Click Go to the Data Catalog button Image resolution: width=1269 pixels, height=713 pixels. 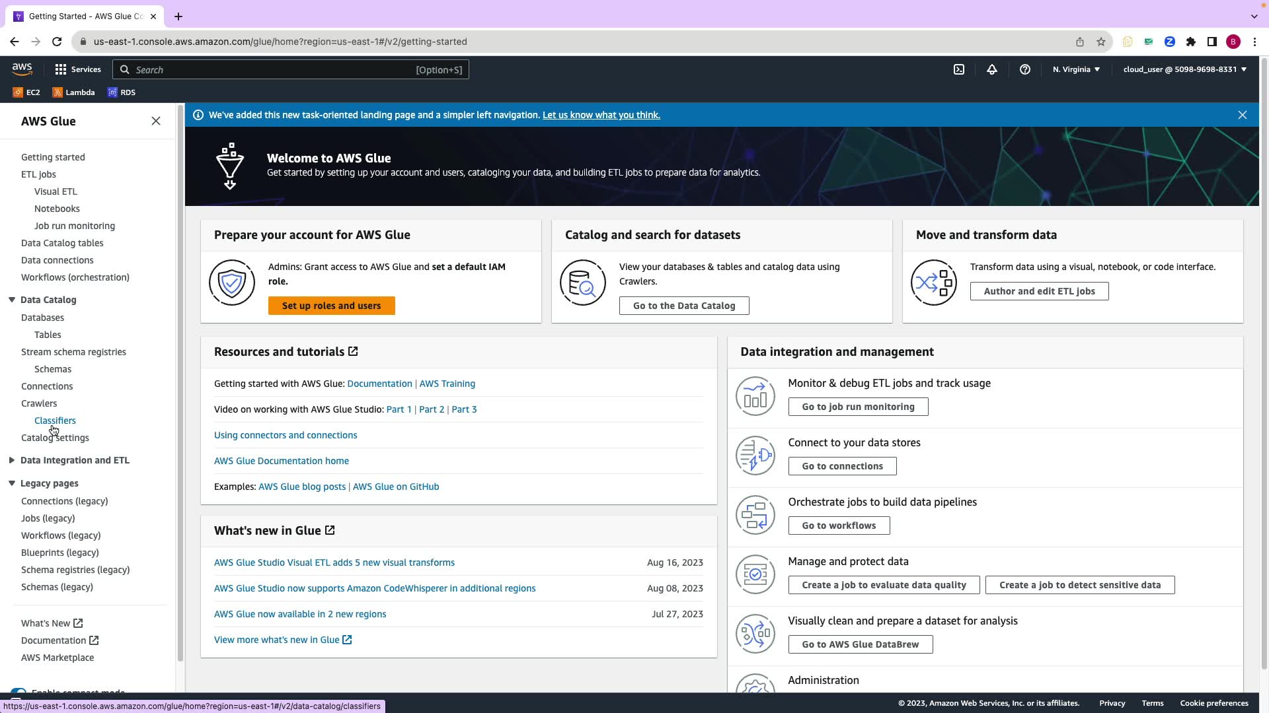[683, 306]
